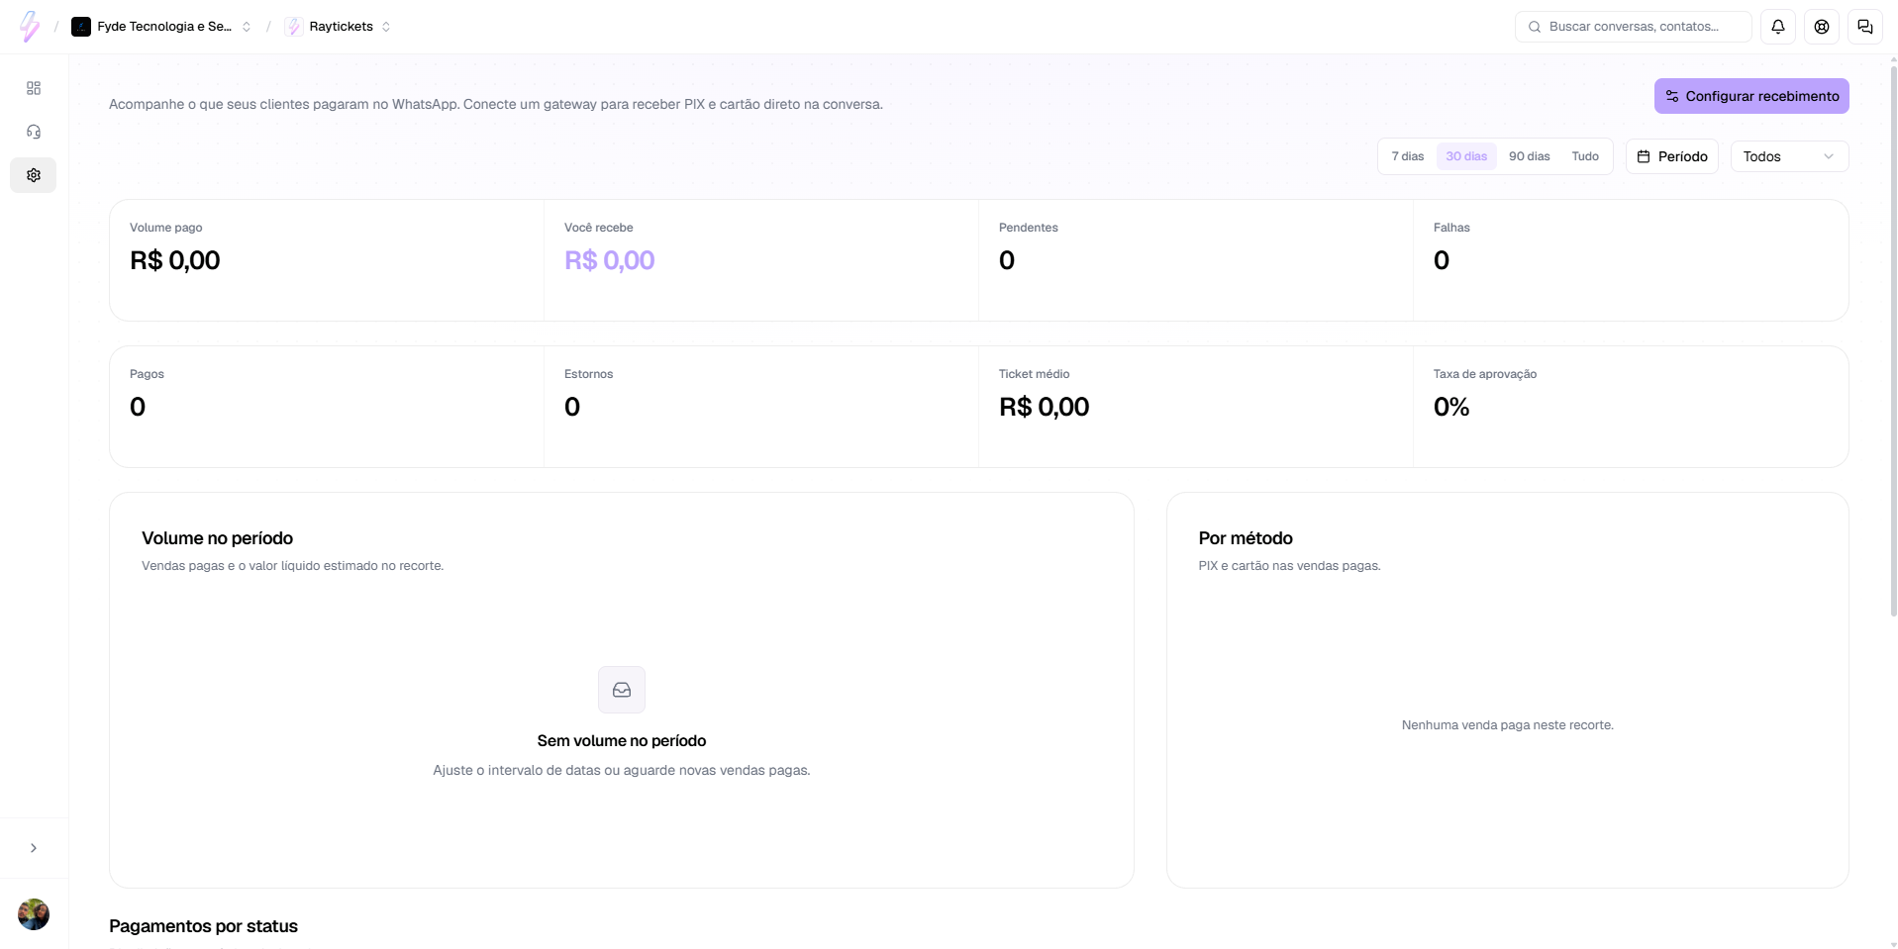Image resolution: width=1898 pixels, height=949 pixels.
Task: Click the user avatar at sidebar bottom
Action: pos(34,914)
